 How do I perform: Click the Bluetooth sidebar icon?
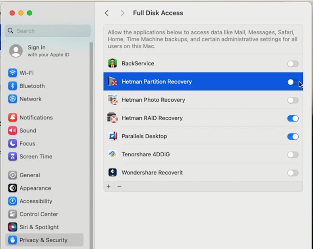coord(12,86)
